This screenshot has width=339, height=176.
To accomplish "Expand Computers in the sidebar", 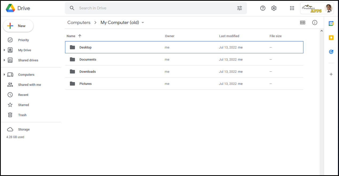I will pyautogui.click(x=5, y=74).
